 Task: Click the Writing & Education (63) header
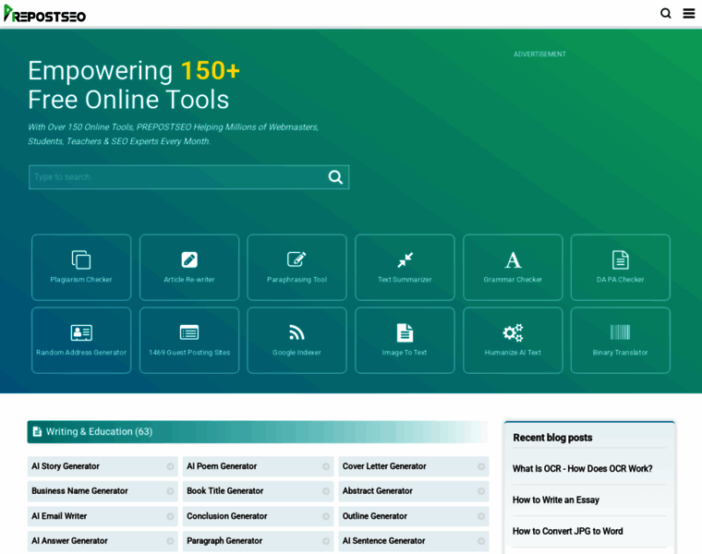[258, 431]
